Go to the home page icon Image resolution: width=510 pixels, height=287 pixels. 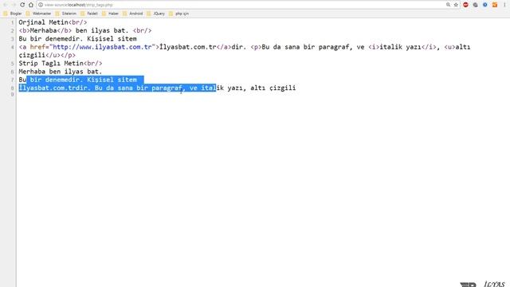[x=31, y=5]
